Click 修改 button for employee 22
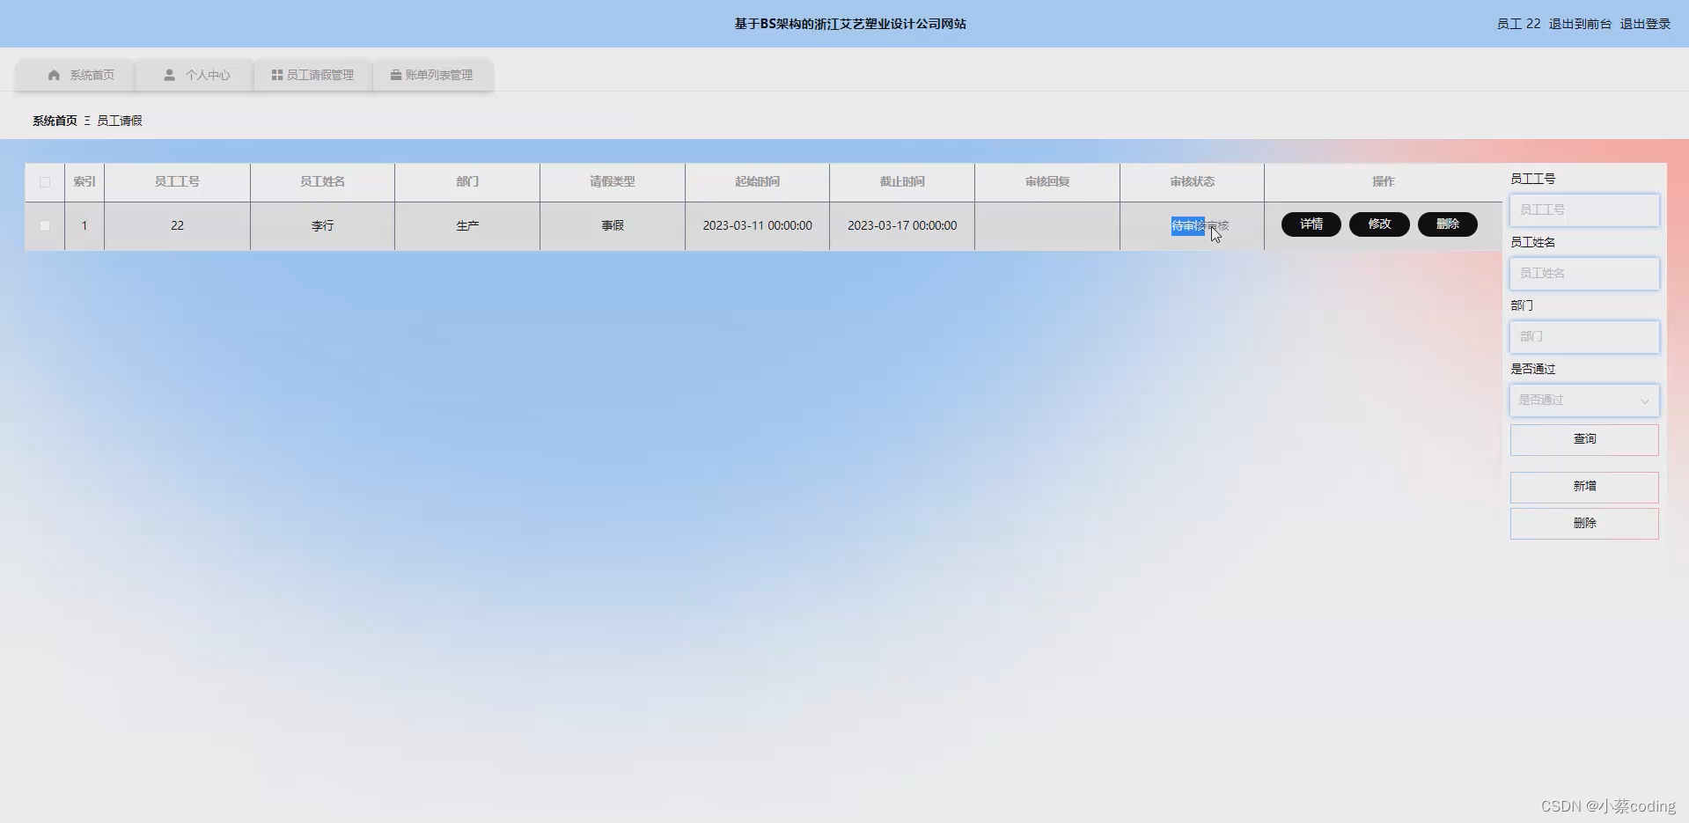 1379,224
